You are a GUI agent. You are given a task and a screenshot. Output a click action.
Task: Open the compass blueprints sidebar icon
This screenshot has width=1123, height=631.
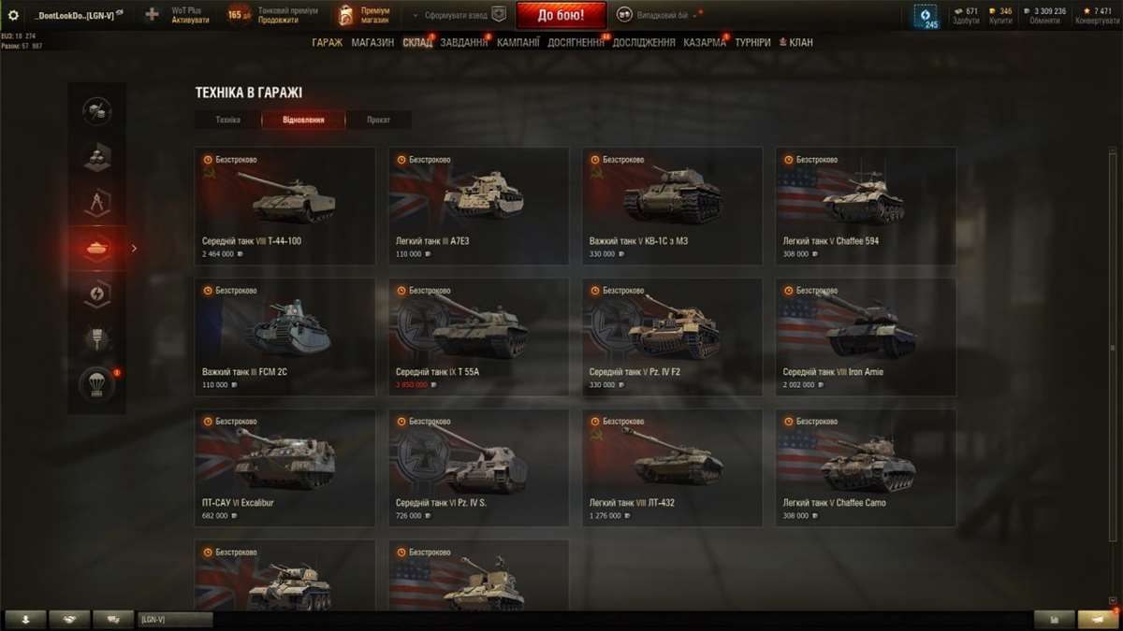point(96,202)
